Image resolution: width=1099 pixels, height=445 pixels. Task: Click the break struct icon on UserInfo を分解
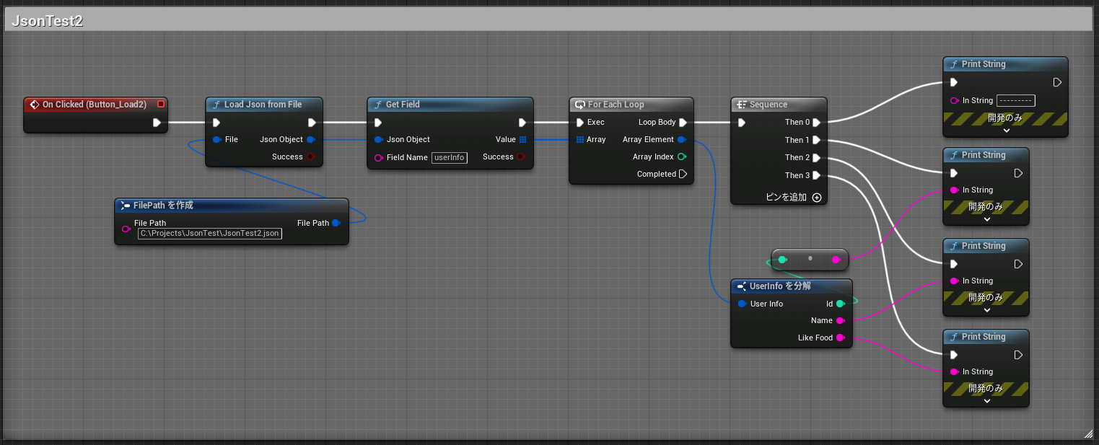click(x=743, y=286)
